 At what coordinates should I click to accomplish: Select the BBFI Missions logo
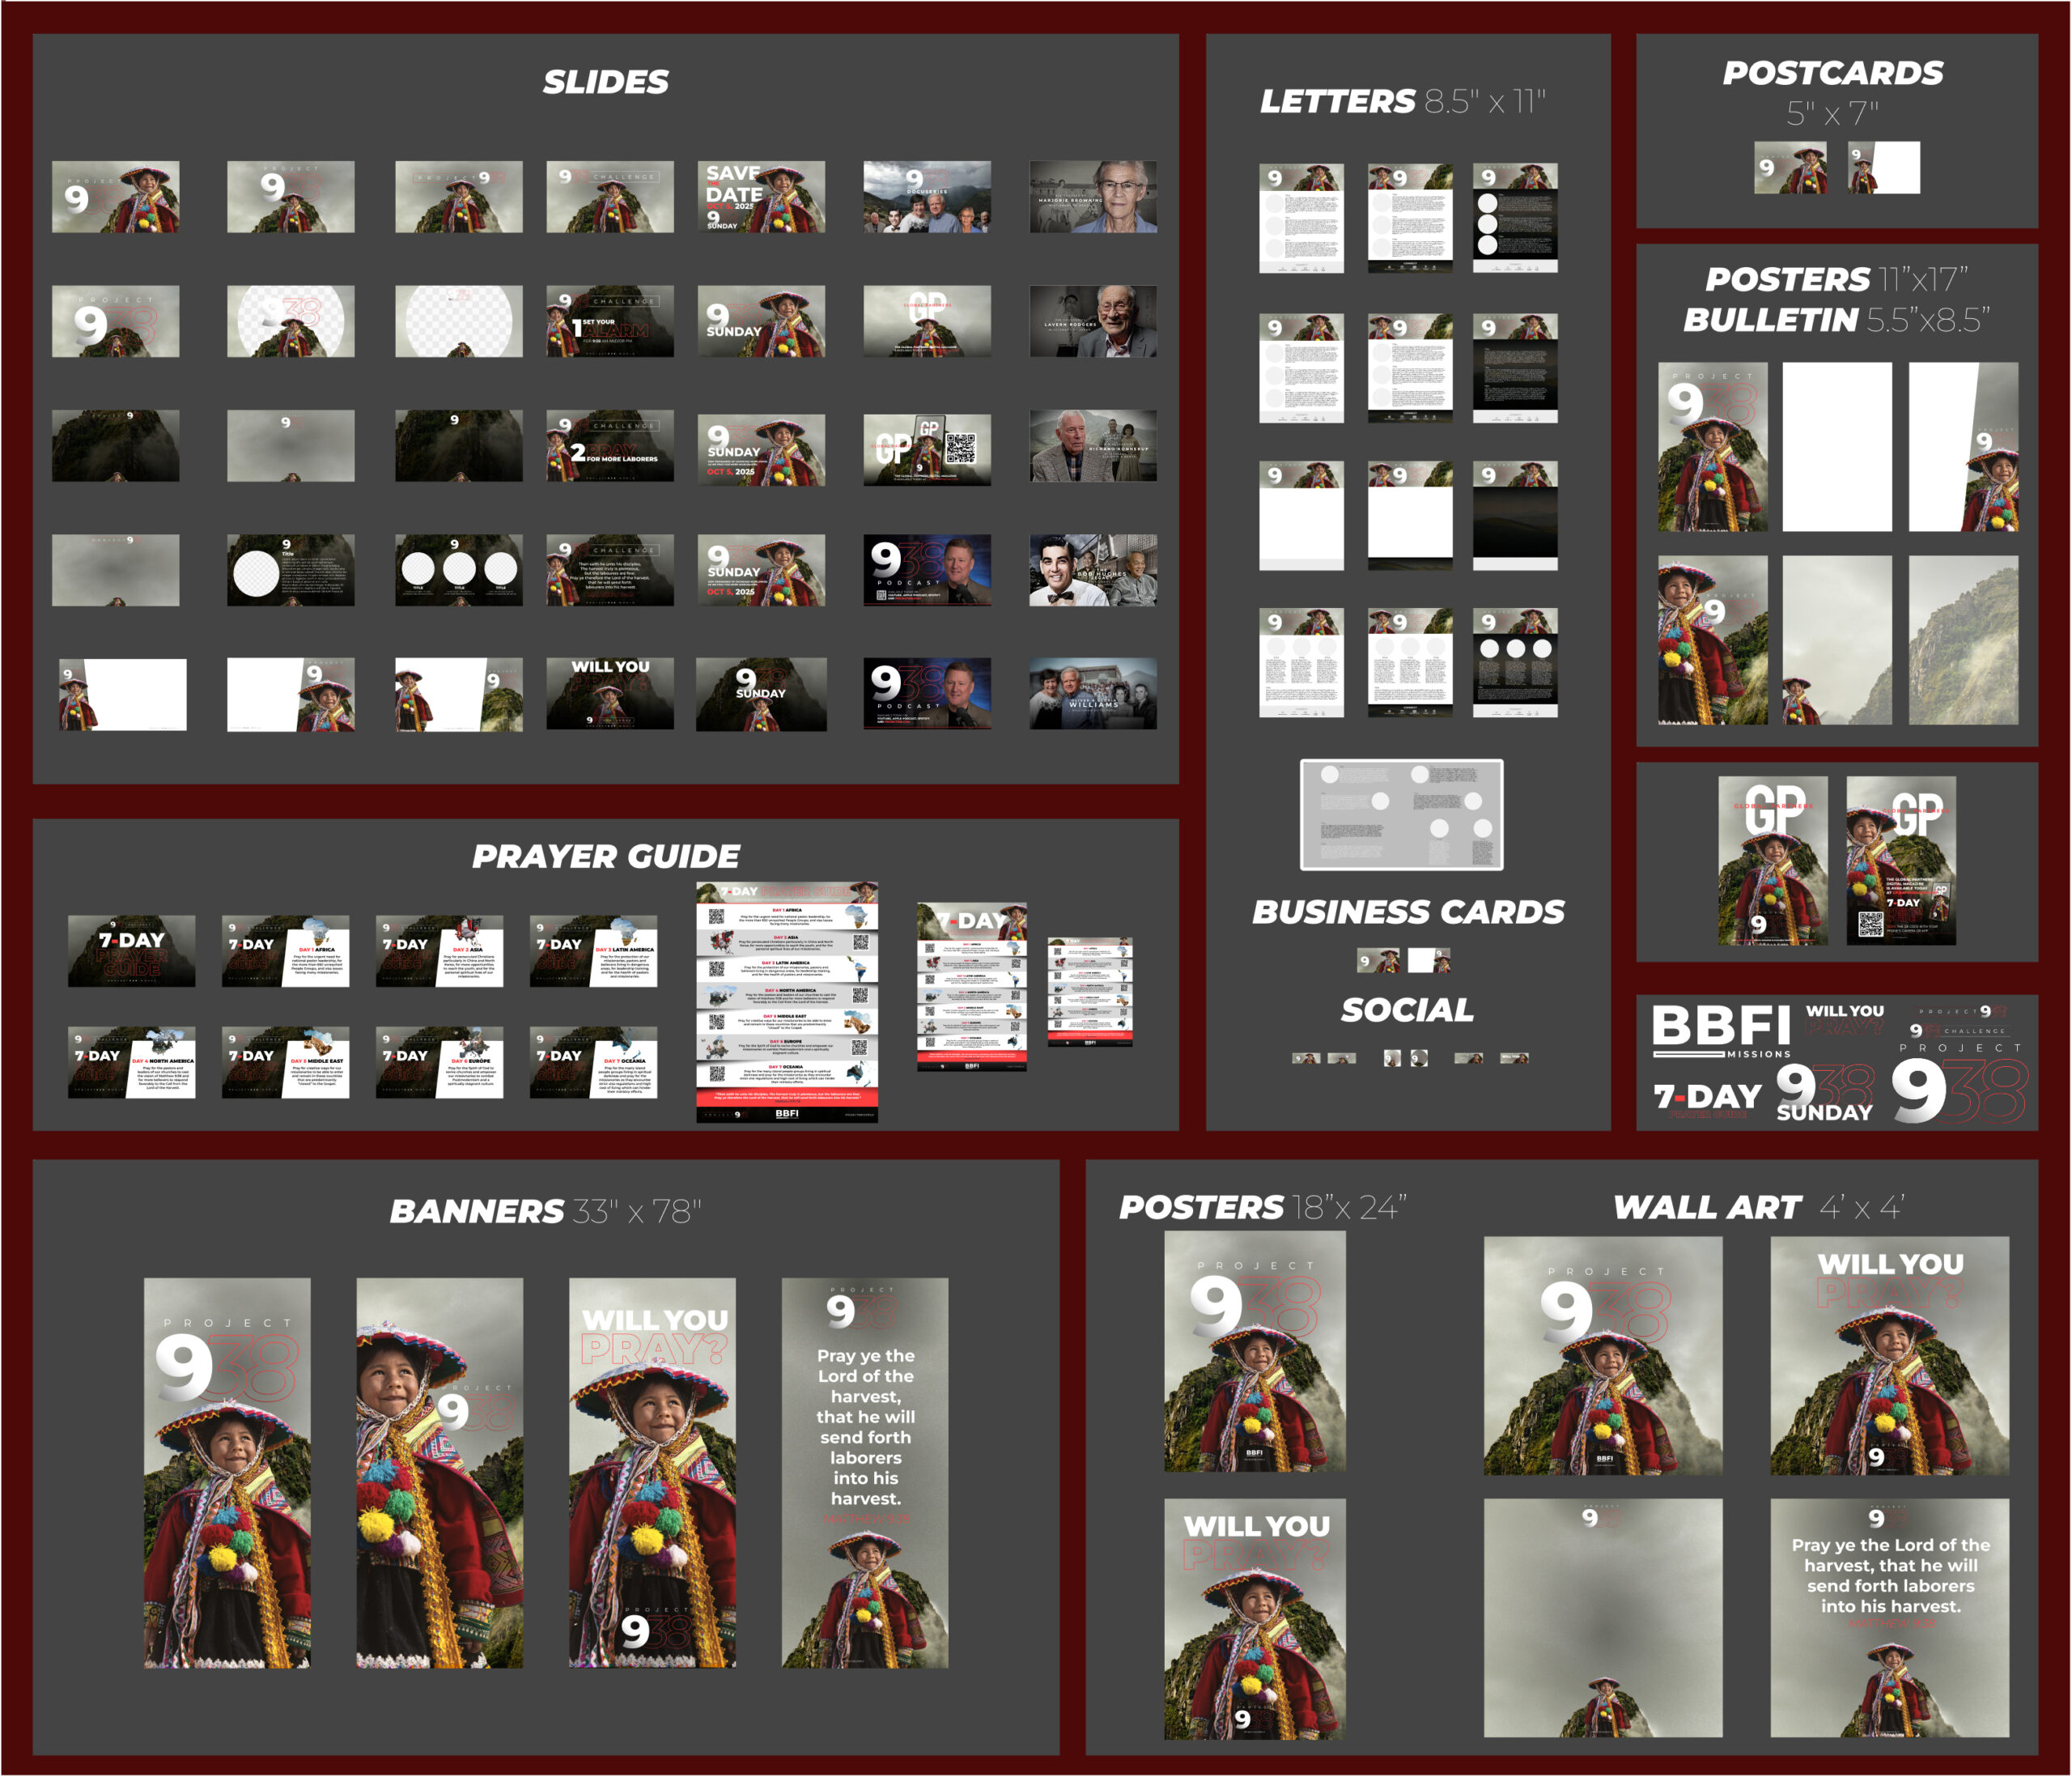point(1720,1030)
